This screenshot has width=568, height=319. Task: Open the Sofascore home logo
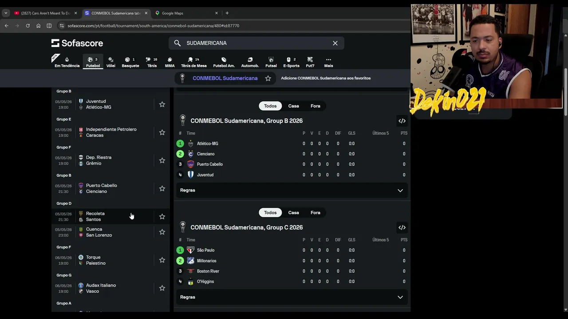[77, 43]
